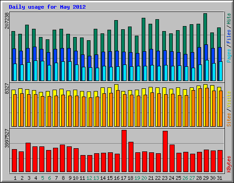Click day label 10 on the x-axis
This screenshot has width=234, height=183.
click(75, 178)
